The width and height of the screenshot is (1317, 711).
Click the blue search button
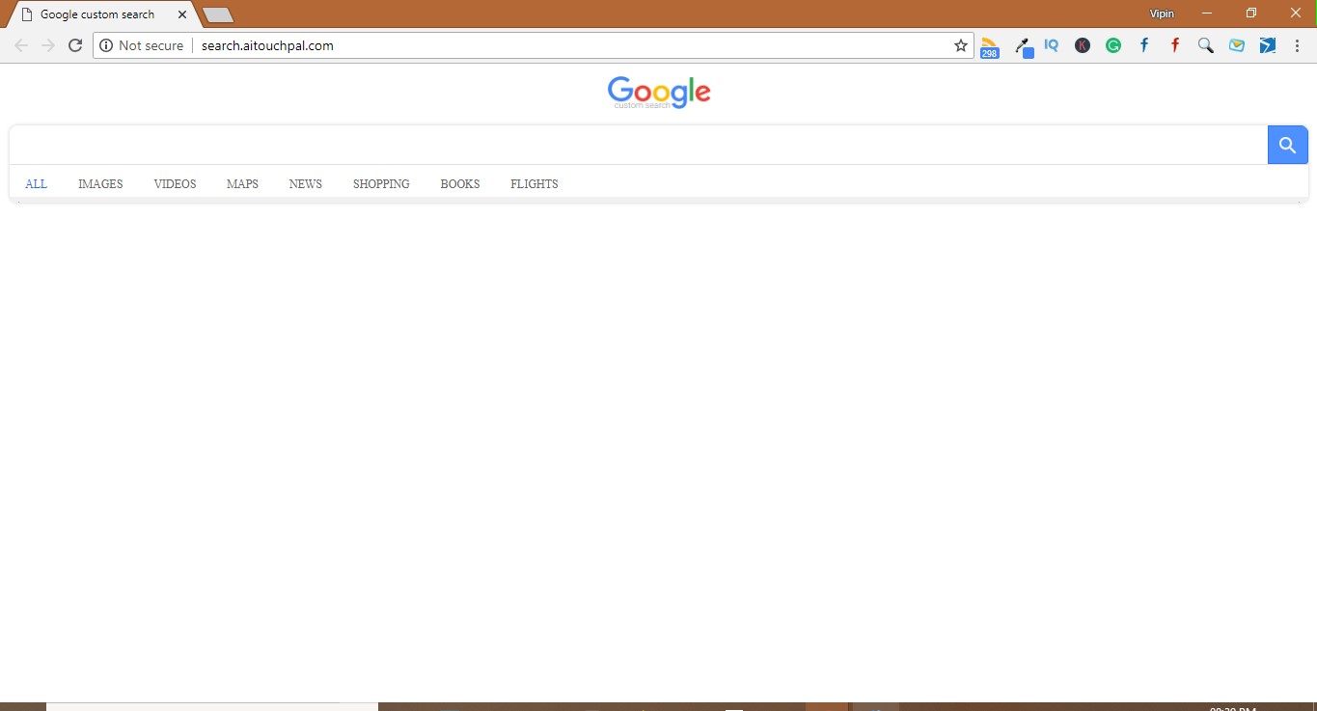(x=1287, y=144)
